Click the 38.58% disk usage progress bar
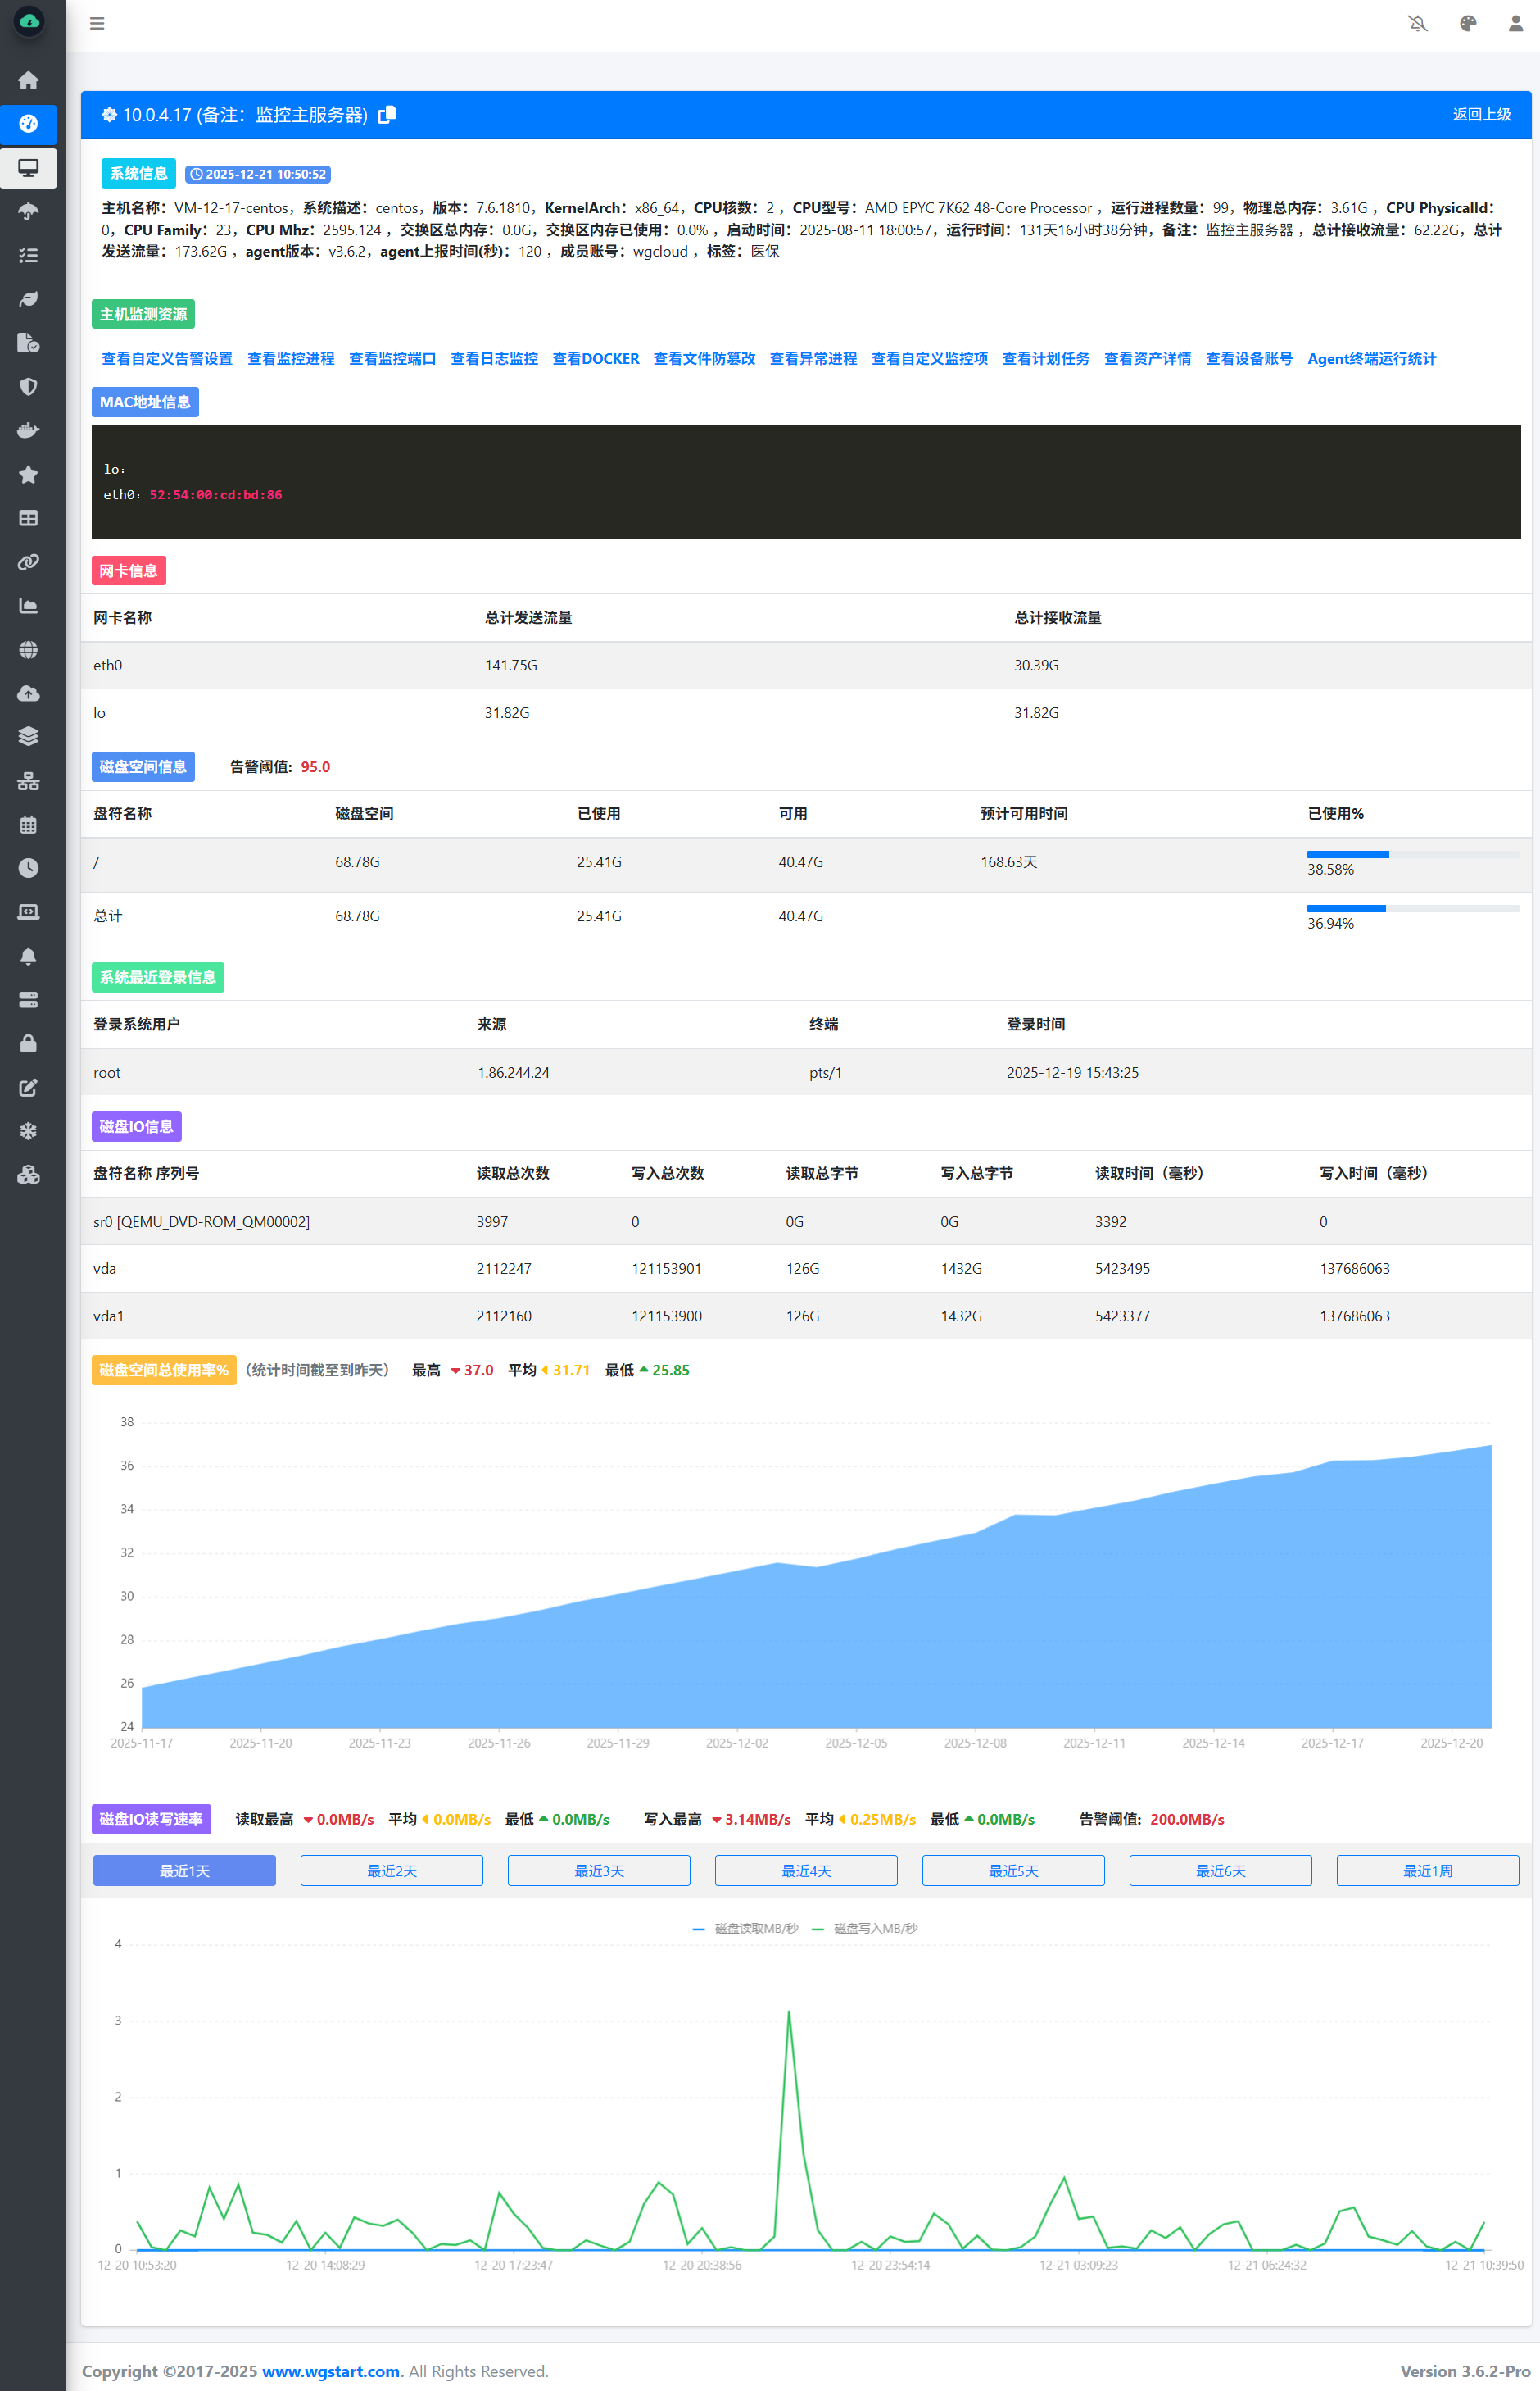 [x=1413, y=854]
